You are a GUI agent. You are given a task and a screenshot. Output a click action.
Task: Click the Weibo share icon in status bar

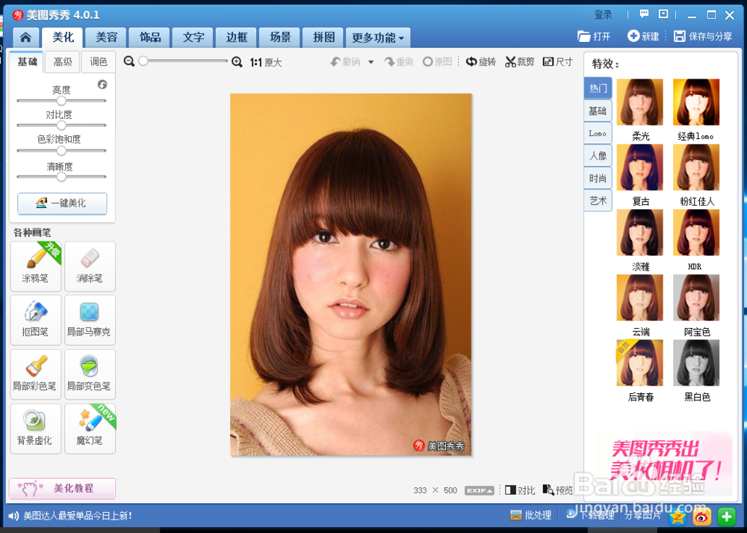(701, 517)
